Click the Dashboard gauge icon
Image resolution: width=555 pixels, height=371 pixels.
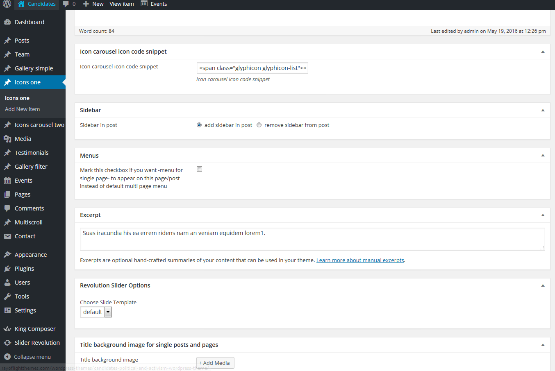pyautogui.click(x=7, y=22)
